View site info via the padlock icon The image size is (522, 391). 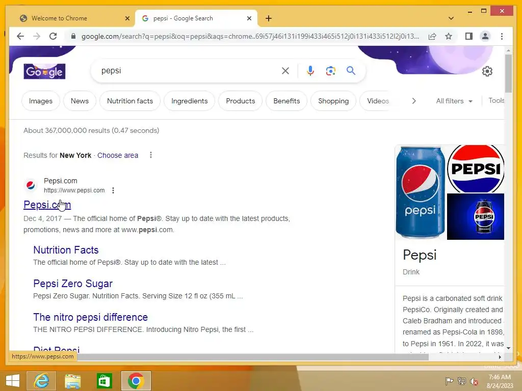pyautogui.click(x=73, y=36)
